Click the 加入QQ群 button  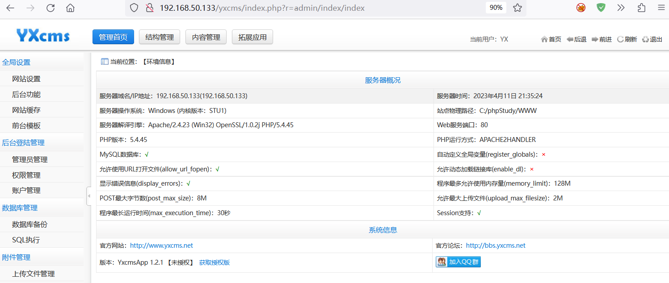click(458, 262)
